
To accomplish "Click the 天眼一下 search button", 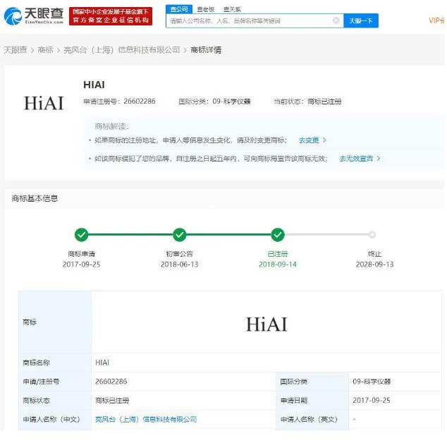I will pos(361,20).
